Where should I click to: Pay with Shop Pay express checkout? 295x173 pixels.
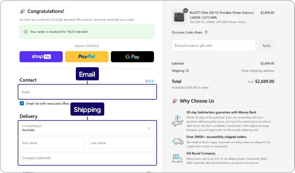click(x=41, y=57)
